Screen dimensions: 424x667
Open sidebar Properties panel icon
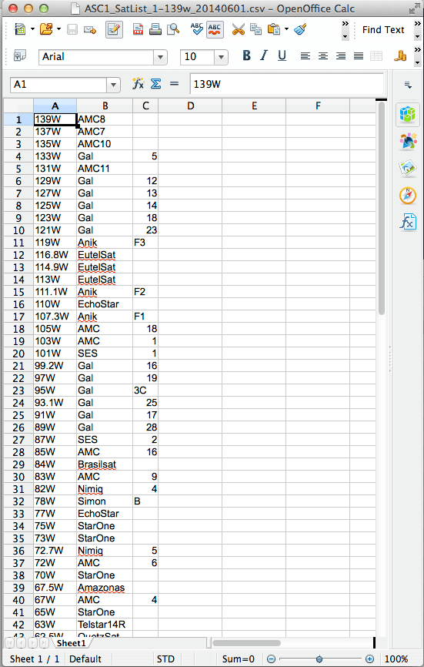[407, 114]
